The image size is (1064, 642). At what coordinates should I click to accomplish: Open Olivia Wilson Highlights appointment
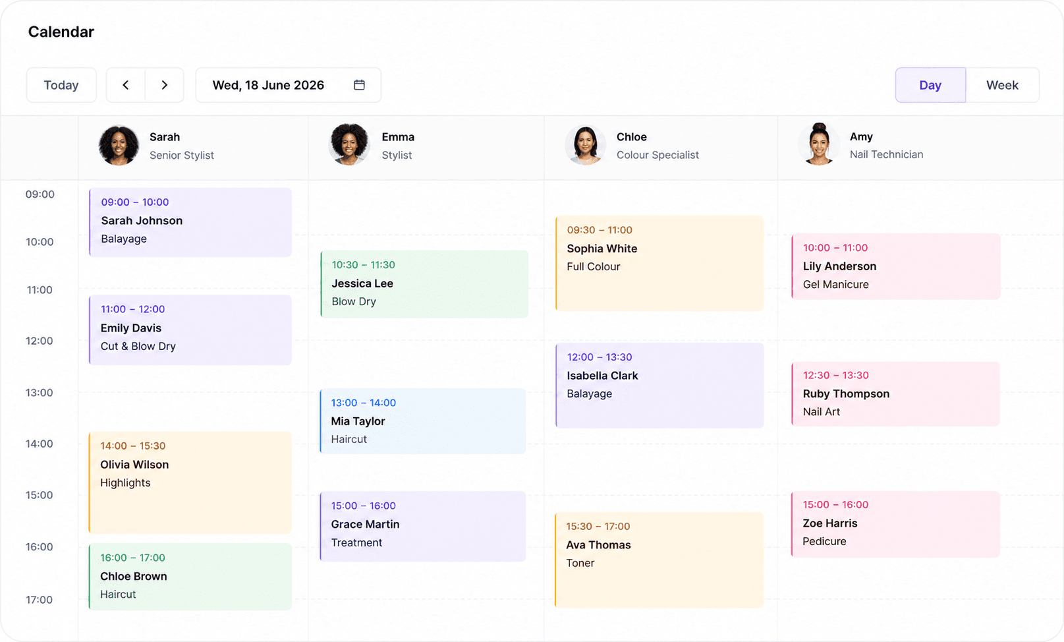(190, 482)
